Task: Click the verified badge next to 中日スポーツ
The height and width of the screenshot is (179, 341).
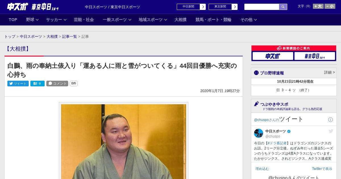Action: [x=289, y=131]
